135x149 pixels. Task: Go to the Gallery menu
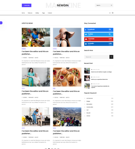37,13
